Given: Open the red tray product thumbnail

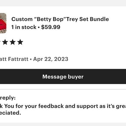Looking at the screenshot, I should coord(3,23).
